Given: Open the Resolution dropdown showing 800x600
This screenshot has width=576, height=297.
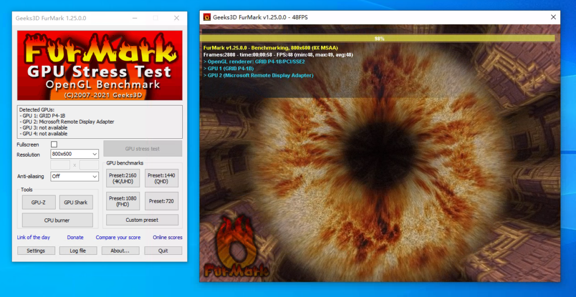Looking at the screenshot, I should pyautogui.click(x=75, y=154).
